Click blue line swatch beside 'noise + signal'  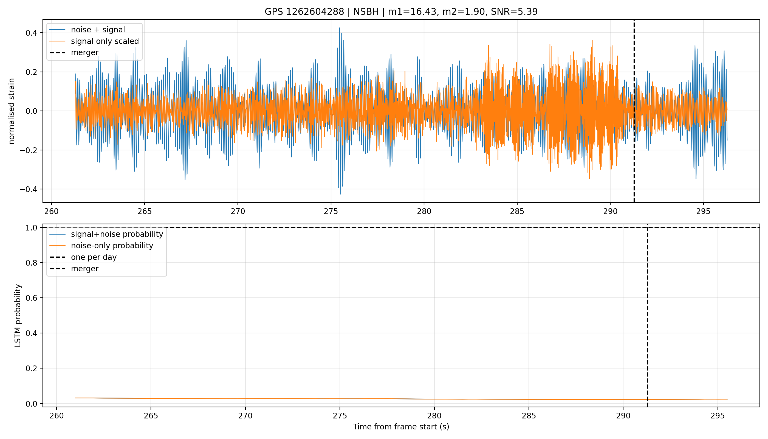click(x=58, y=30)
